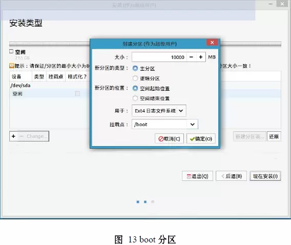Click the first progress dot indicator

(x=138, y=202)
